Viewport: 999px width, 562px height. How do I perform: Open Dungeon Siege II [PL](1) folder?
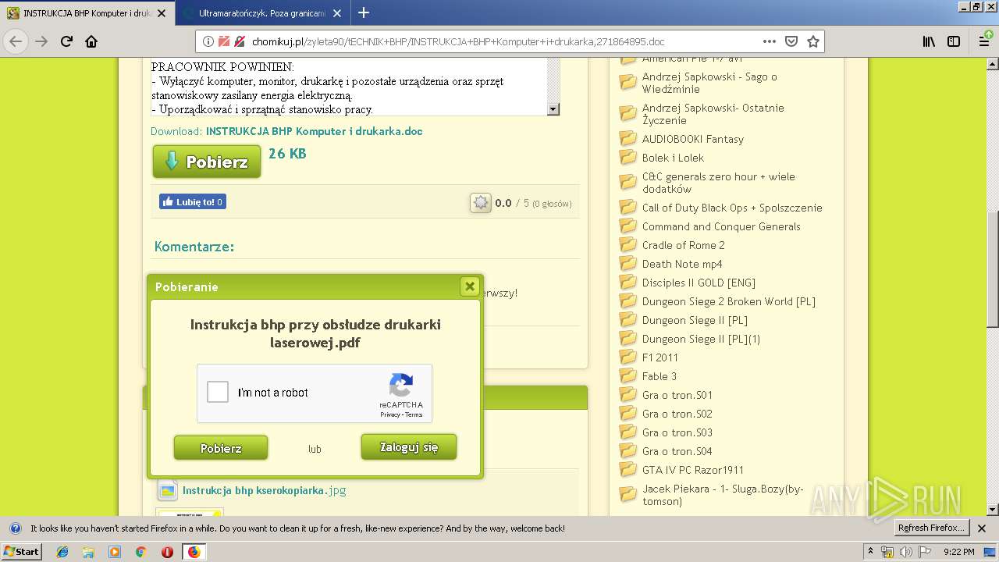701,339
